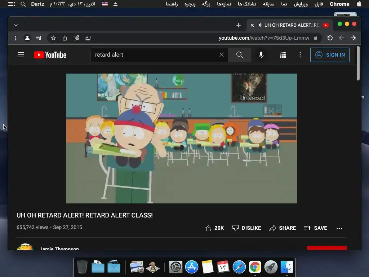Switch input source via flag icon
The height and width of the screenshot is (277, 369).
[105, 4]
